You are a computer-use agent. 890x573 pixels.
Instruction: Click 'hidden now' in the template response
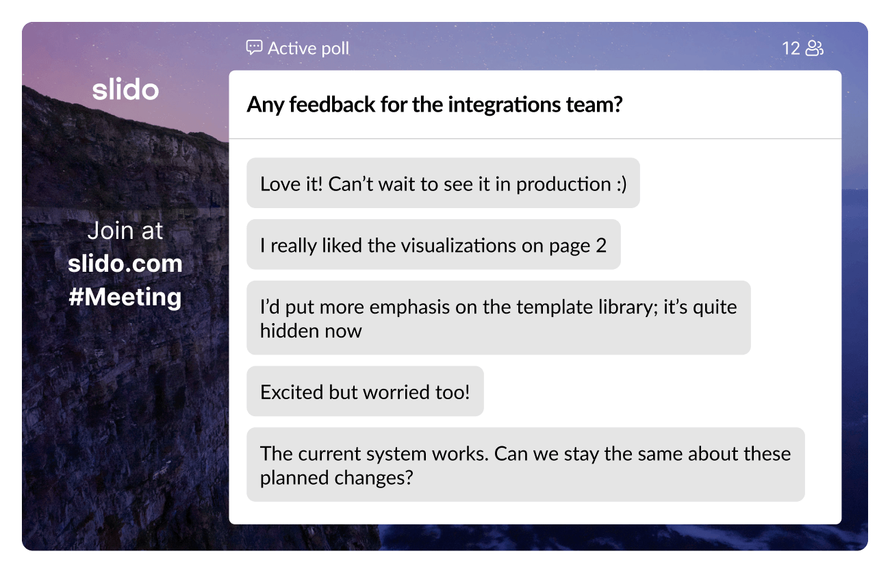pos(311,331)
